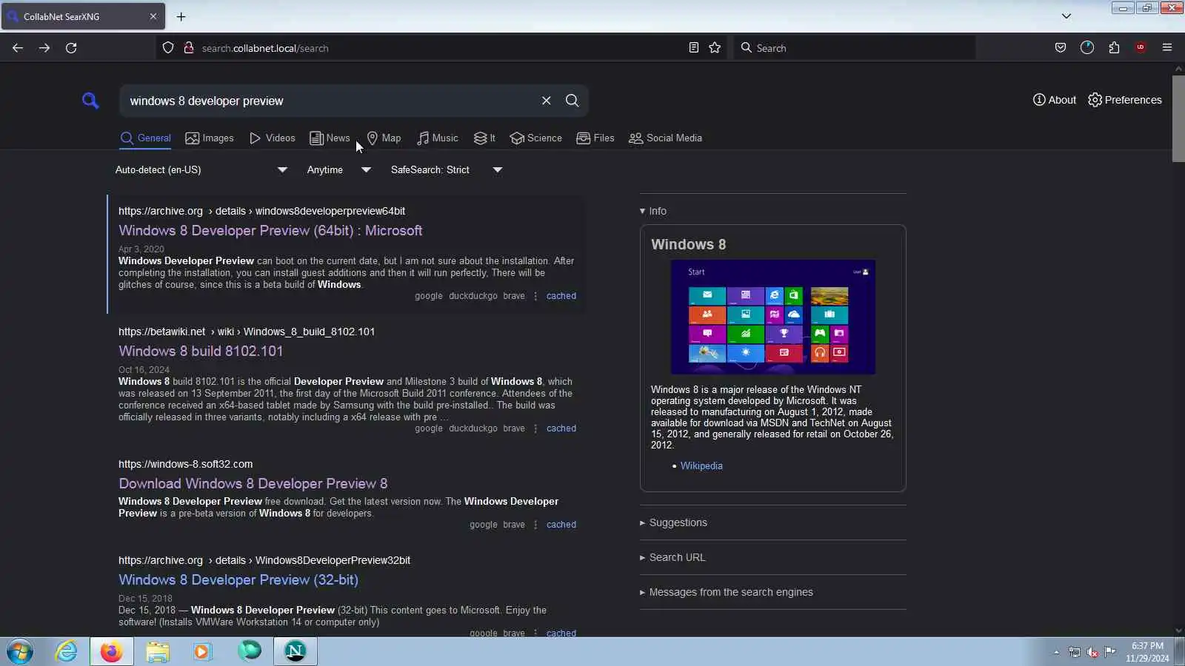Switch to the It tab
The width and height of the screenshot is (1185, 666).
[484, 138]
